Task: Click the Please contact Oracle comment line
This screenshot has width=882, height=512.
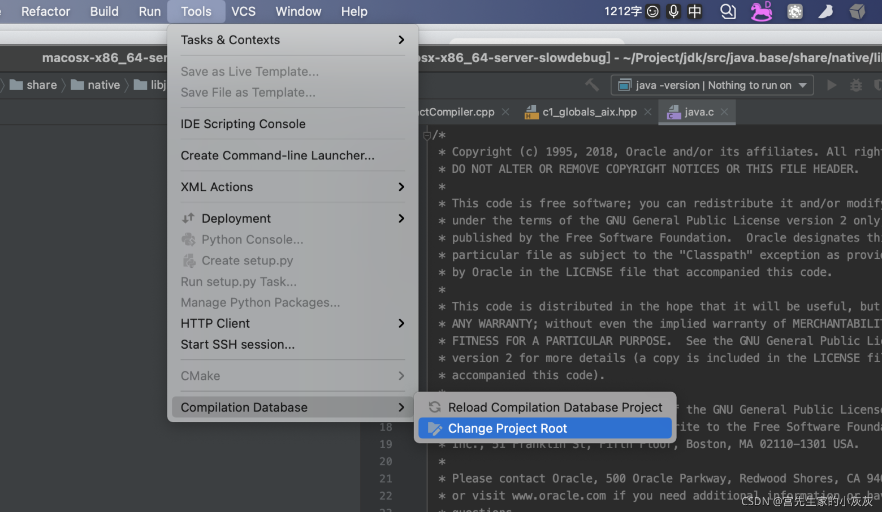Action: click(x=660, y=479)
